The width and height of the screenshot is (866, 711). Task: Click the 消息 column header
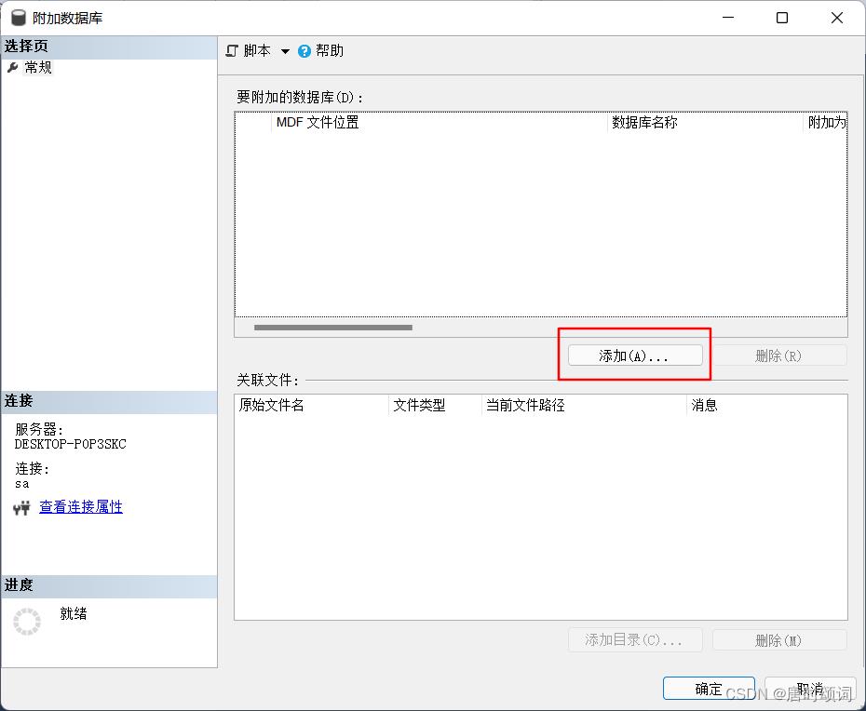(767, 405)
